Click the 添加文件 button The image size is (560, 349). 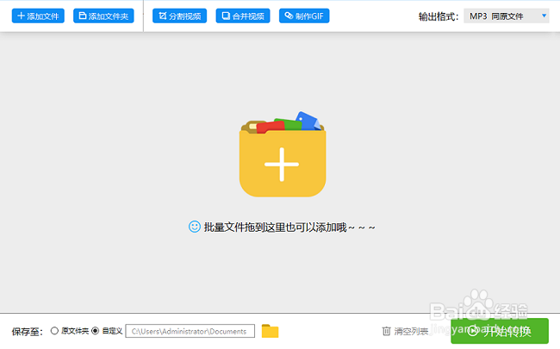click(x=38, y=16)
